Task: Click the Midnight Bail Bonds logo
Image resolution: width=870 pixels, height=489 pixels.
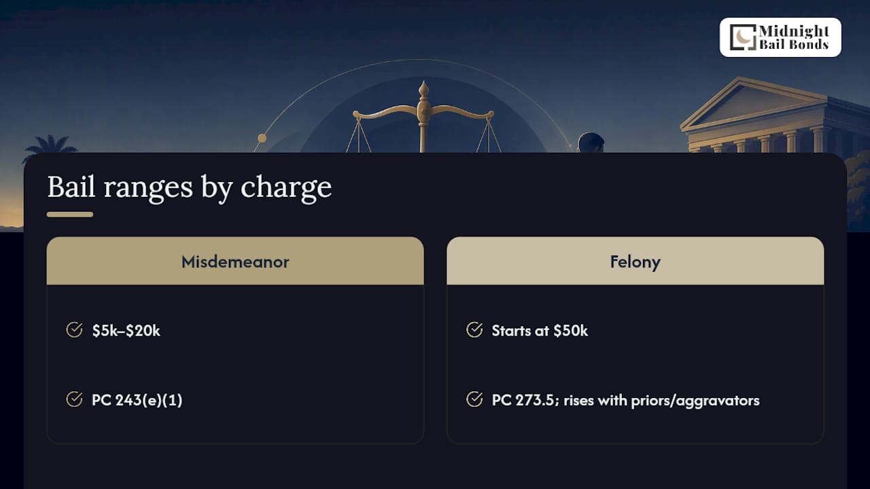Action: pyautogui.click(x=780, y=37)
